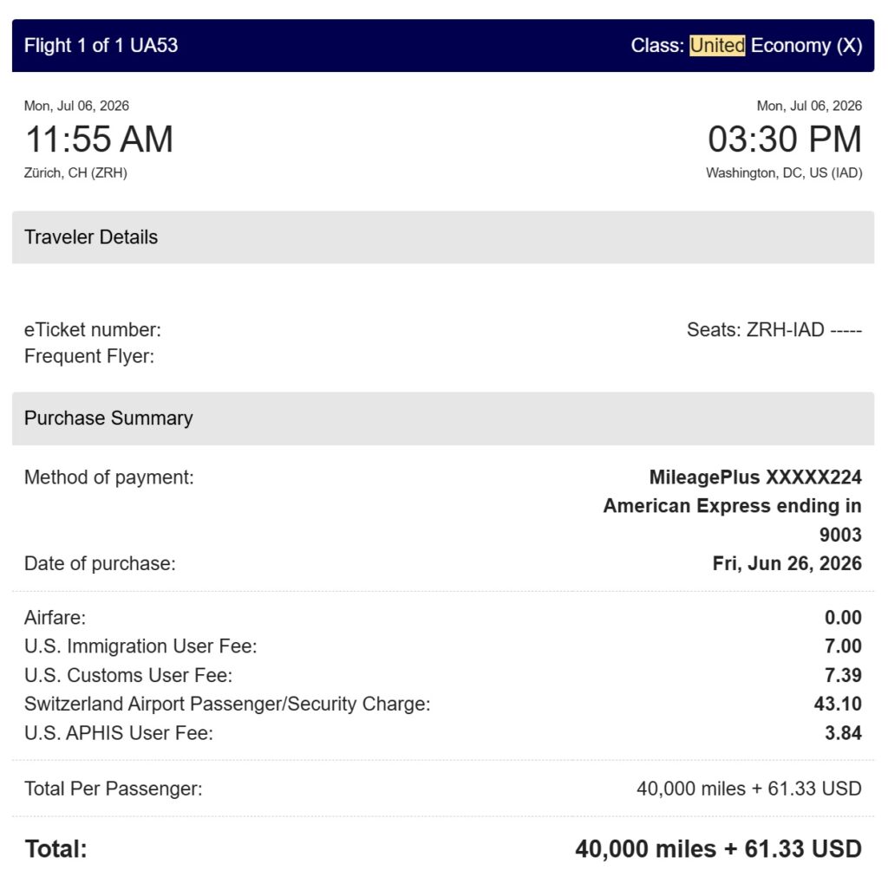Viewport: 888px width, 883px height.
Task: Click the Purchase Summary section header
Action: [443, 419]
